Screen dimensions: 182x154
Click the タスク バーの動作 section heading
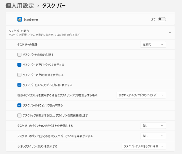[19, 31]
